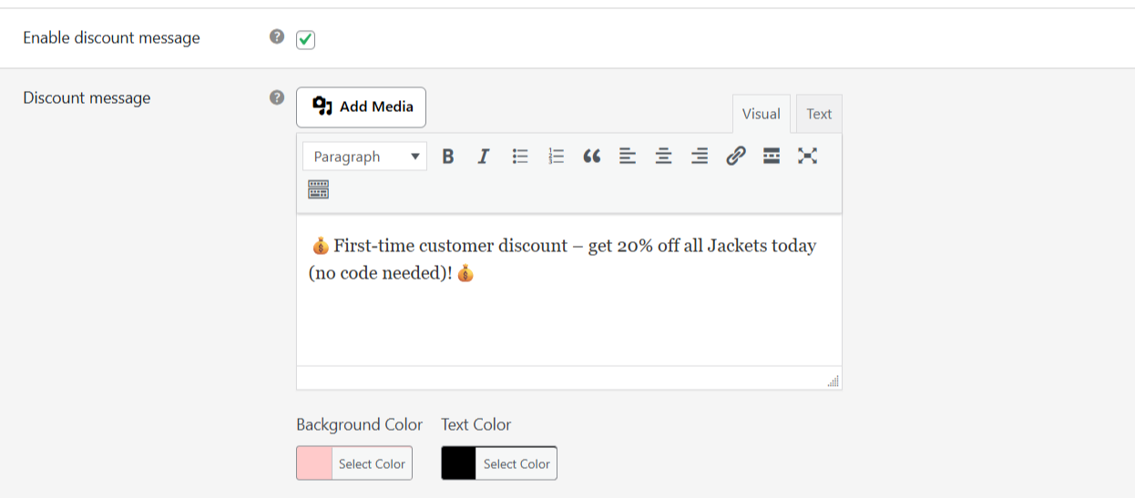Viewport: 1135px width, 498px height.
Task: Switch to the Visual editor tab
Action: click(761, 114)
